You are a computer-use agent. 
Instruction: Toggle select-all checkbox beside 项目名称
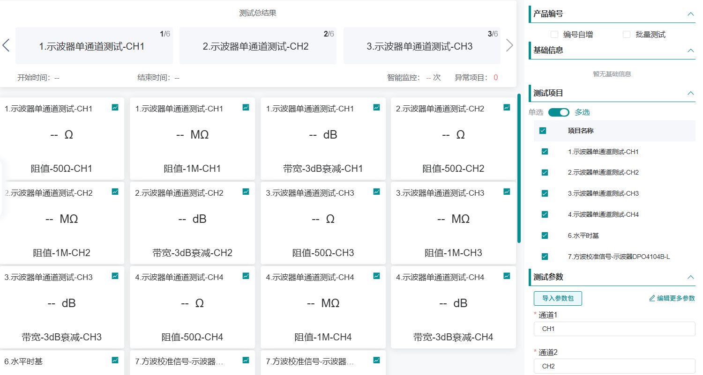543,131
